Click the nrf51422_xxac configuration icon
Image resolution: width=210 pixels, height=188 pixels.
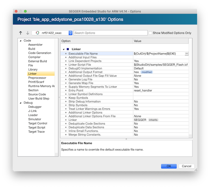[37, 33]
